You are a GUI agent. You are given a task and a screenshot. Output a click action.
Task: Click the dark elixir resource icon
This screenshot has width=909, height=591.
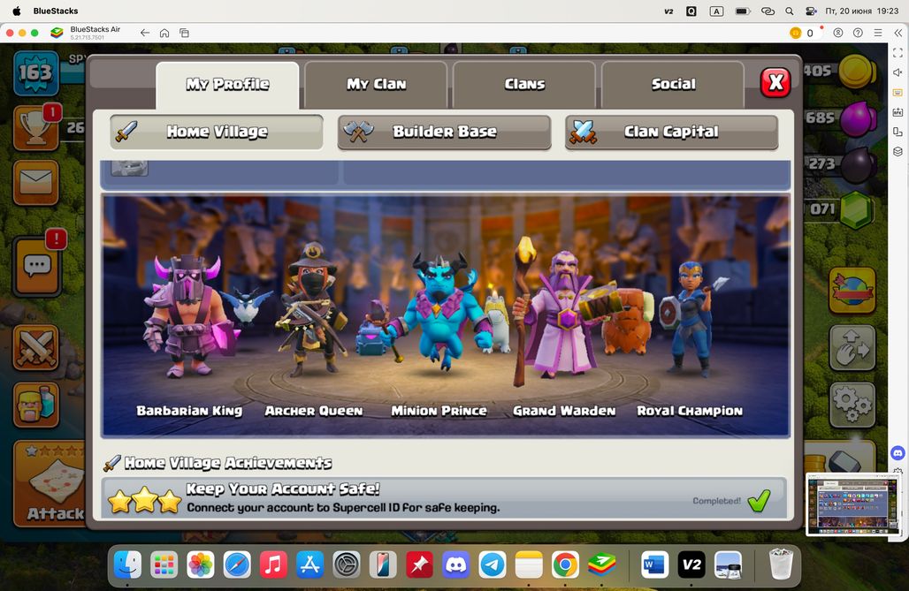pos(858,164)
